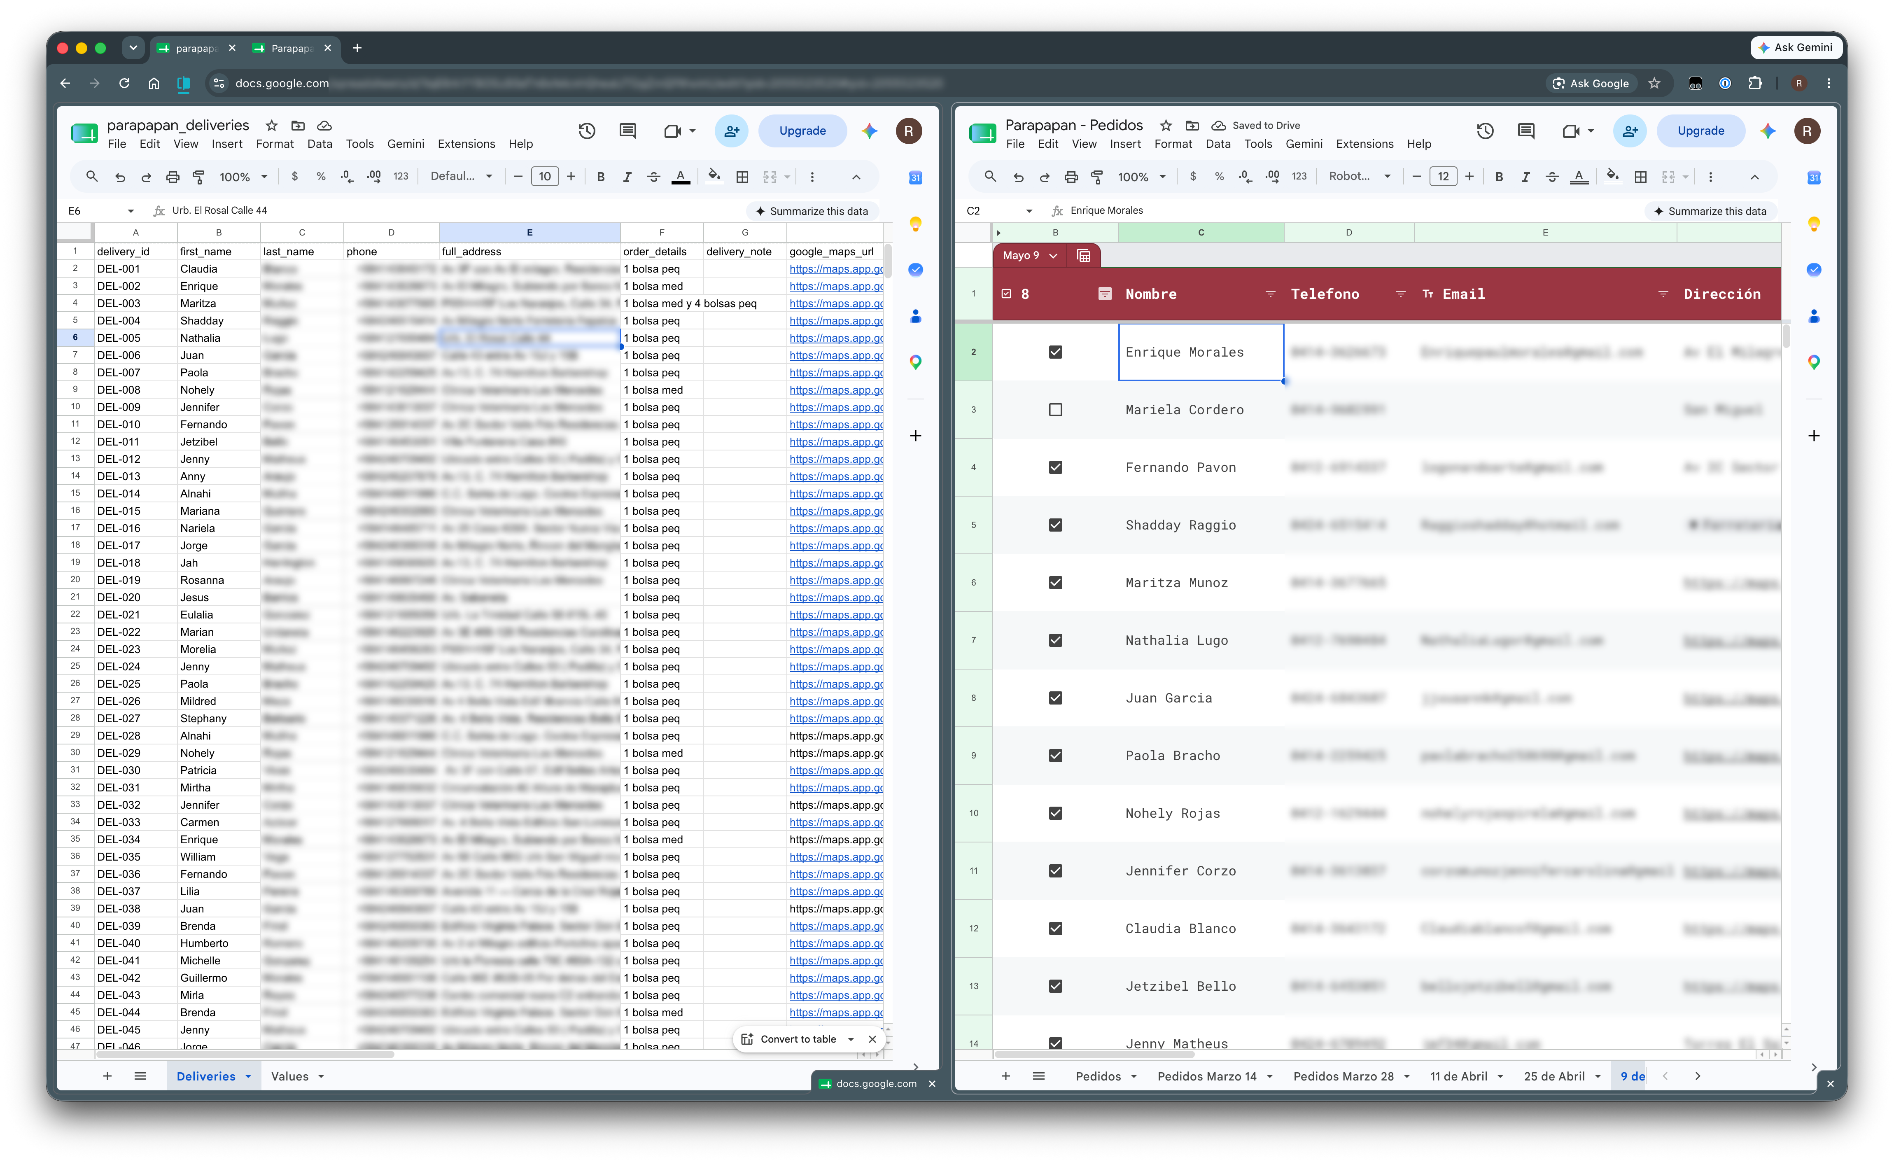Screen dimensions: 1894x1162
Task: Open Google Tasks in left side panel
Action: pyautogui.click(x=915, y=270)
